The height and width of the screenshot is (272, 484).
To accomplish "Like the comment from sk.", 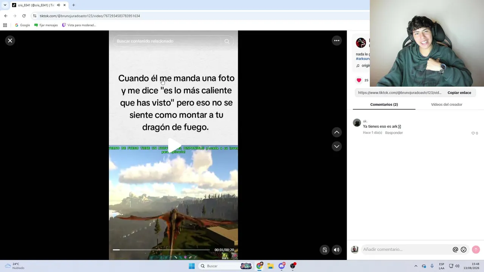I will pyautogui.click(x=473, y=133).
